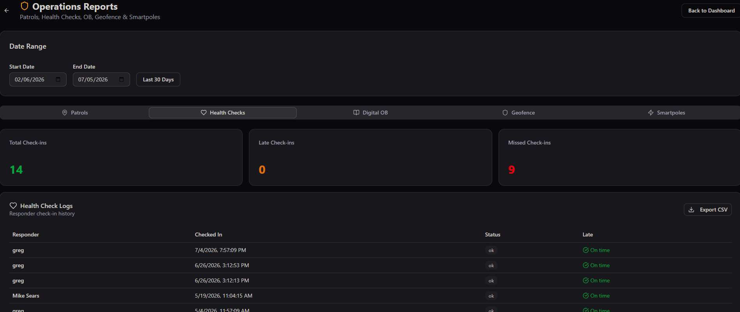Switch to the Geofence tab
This screenshot has height=312, width=740.
point(518,113)
